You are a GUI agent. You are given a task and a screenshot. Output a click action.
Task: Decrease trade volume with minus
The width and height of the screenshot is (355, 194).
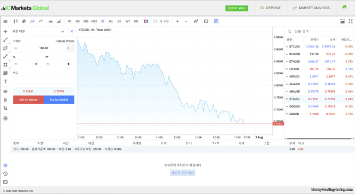[x=16, y=48]
